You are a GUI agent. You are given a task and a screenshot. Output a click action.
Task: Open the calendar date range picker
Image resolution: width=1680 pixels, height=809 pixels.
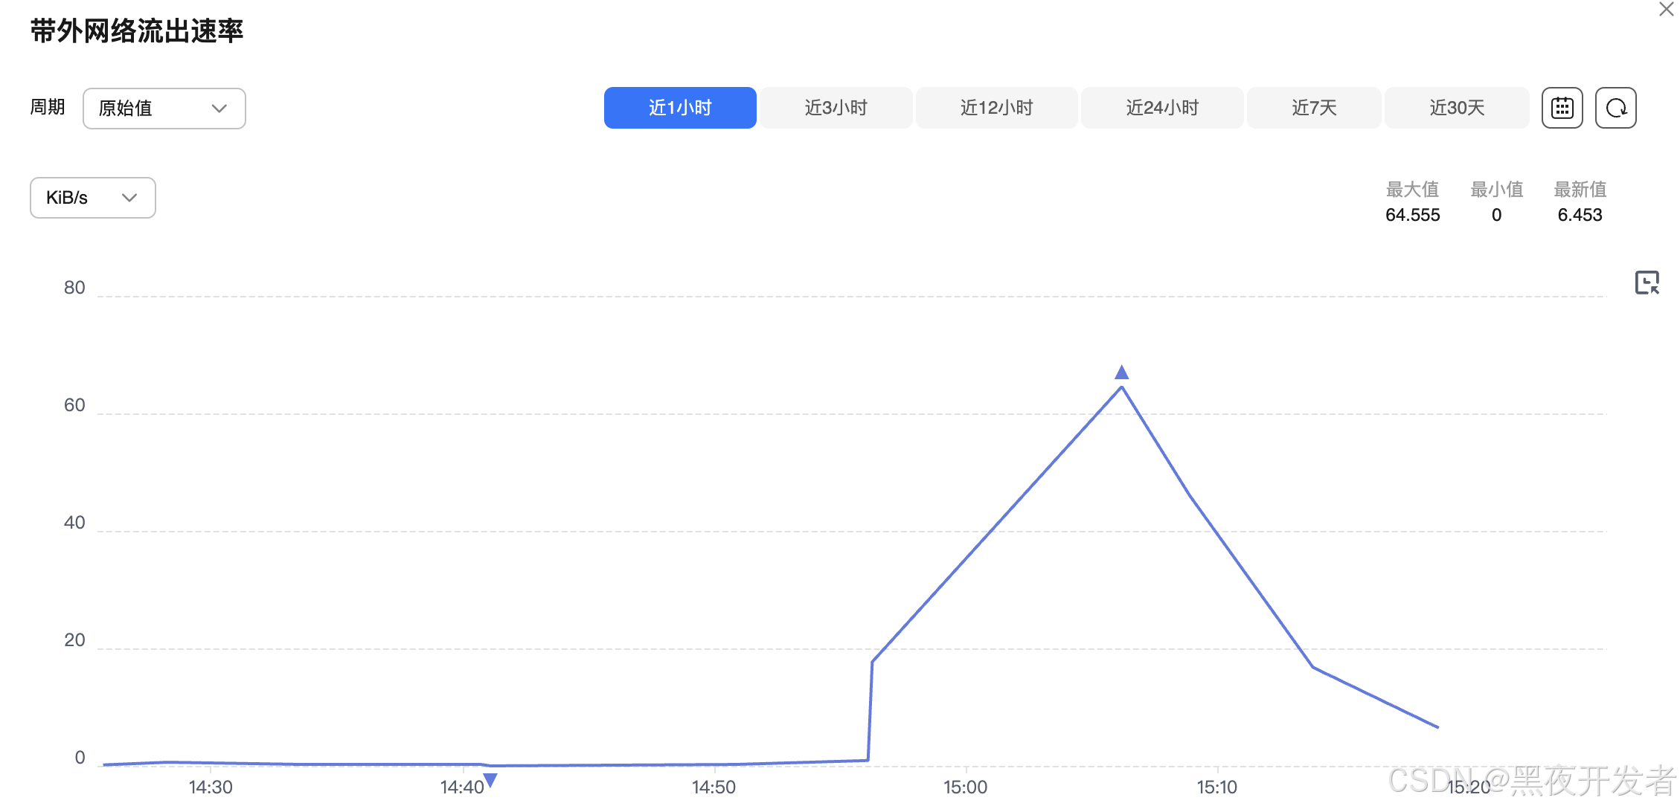[1562, 108]
